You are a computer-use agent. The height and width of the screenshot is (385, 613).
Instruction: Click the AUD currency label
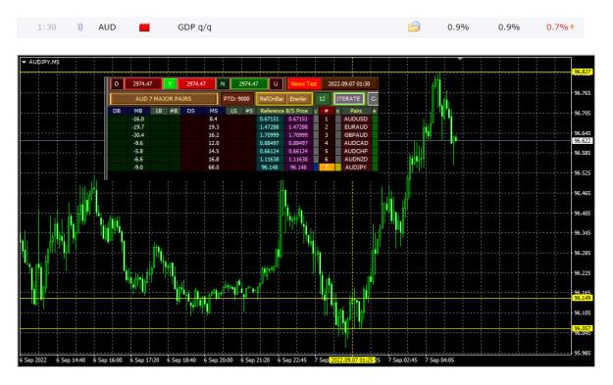tap(107, 27)
